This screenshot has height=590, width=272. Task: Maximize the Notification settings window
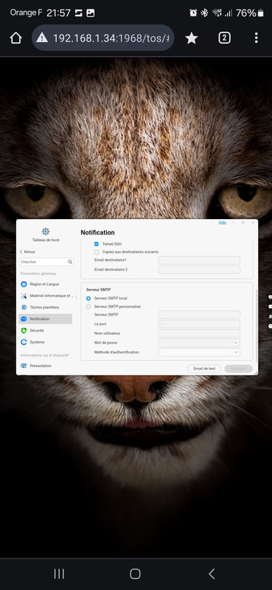click(243, 223)
